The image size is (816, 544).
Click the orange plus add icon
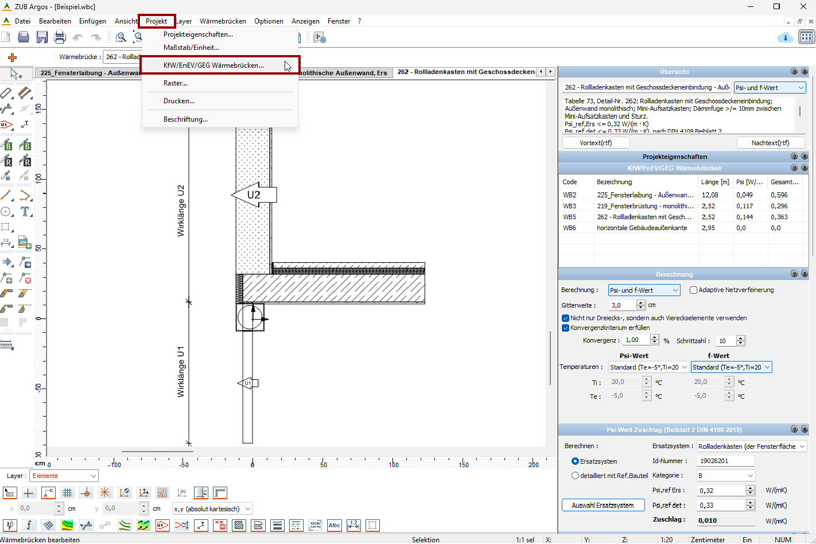tap(12, 57)
